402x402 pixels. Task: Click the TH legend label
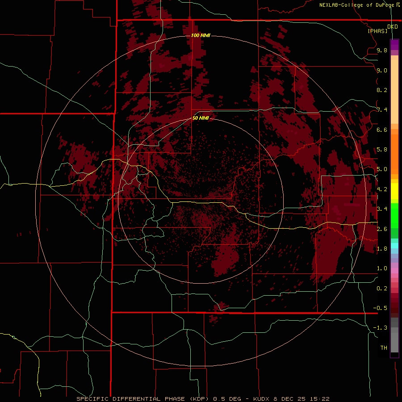click(384, 348)
